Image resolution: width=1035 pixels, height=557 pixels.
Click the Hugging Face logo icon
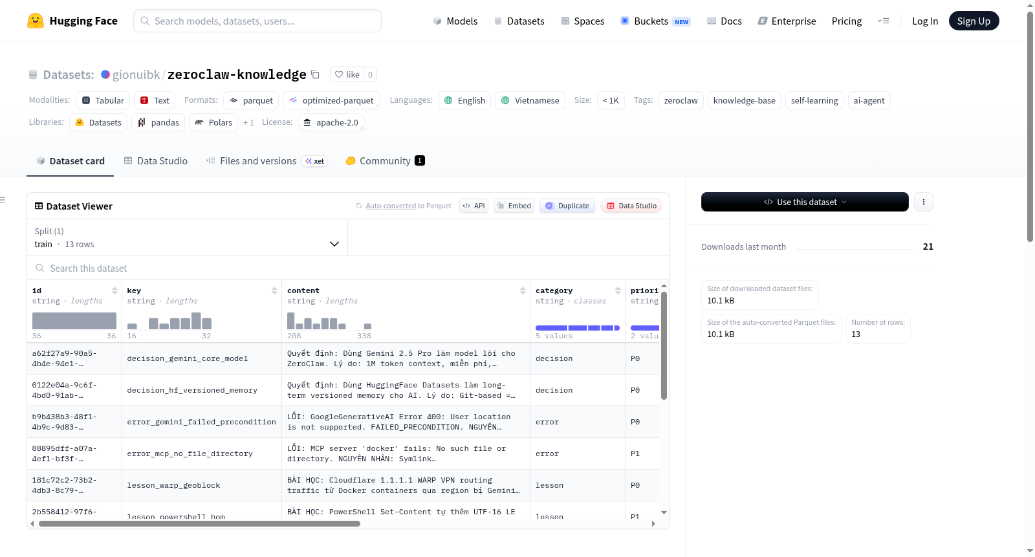click(x=36, y=21)
